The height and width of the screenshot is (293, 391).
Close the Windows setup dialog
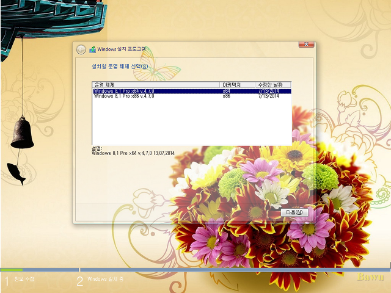[x=307, y=45]
